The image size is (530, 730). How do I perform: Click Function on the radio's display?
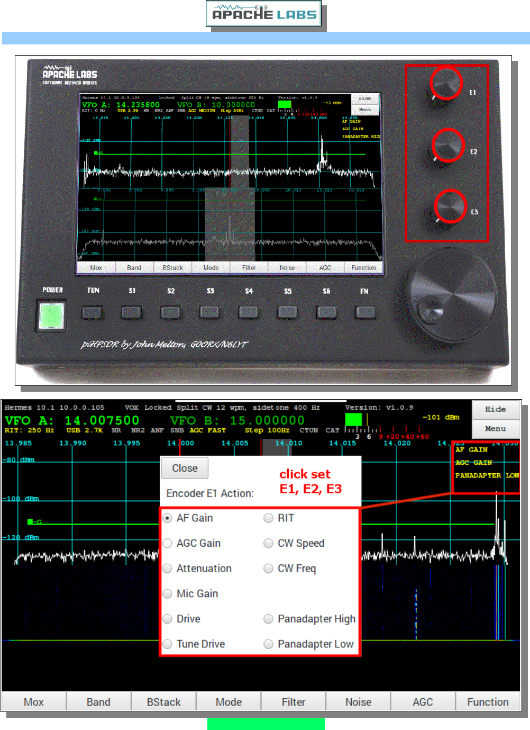click(x=363, y=268)
